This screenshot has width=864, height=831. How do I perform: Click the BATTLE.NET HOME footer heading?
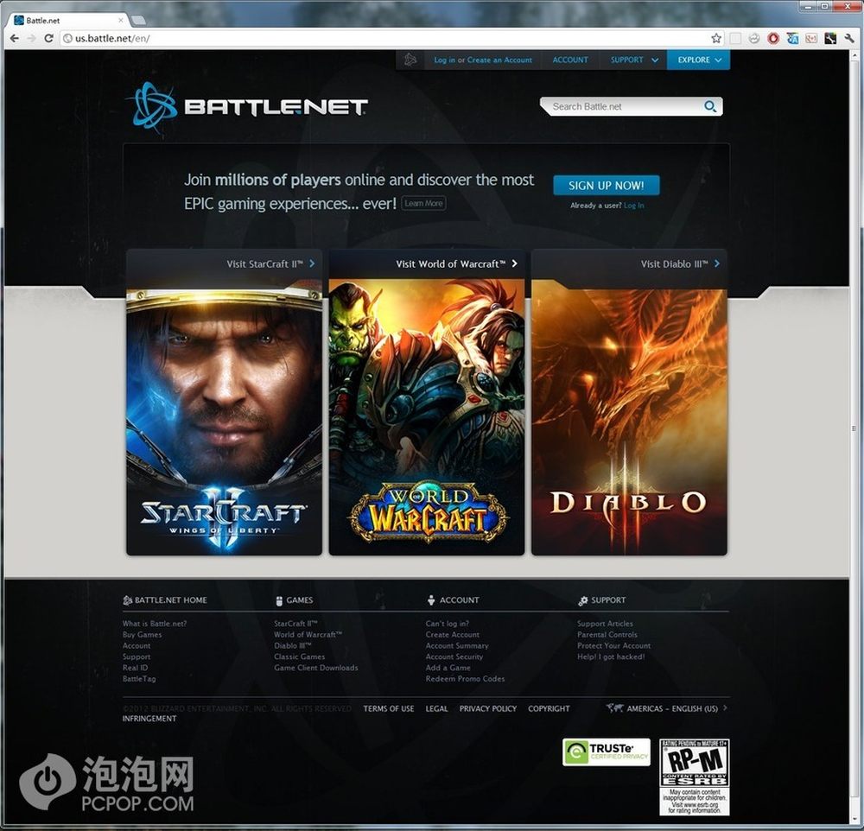(x=165, y=600)
